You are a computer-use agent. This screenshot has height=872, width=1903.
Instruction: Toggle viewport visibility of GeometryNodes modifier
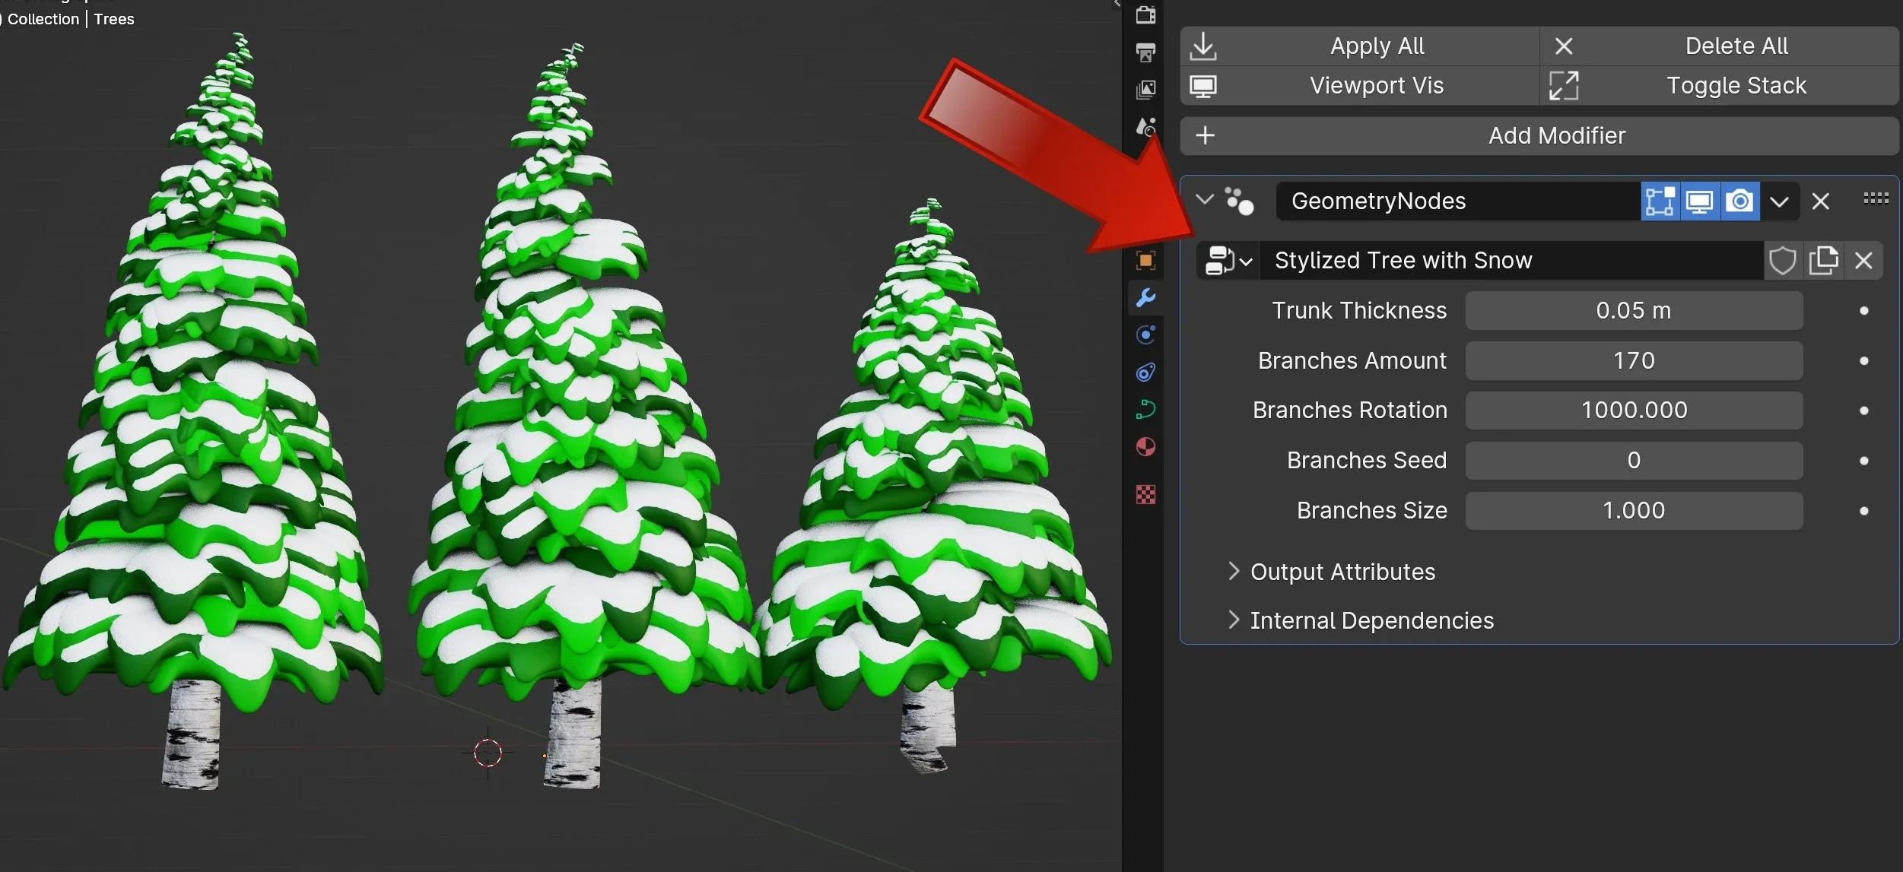[x=1700, y=201]
